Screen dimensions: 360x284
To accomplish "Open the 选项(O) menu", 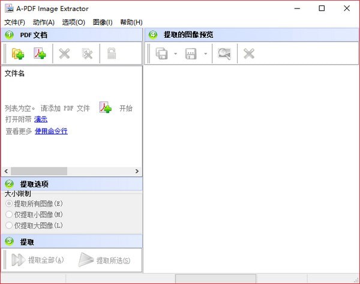I will [x=73, y=22].
